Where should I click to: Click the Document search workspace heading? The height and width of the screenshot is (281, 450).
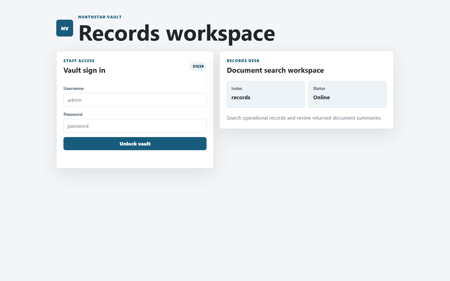pyautogui.click(x=275, y=70)
